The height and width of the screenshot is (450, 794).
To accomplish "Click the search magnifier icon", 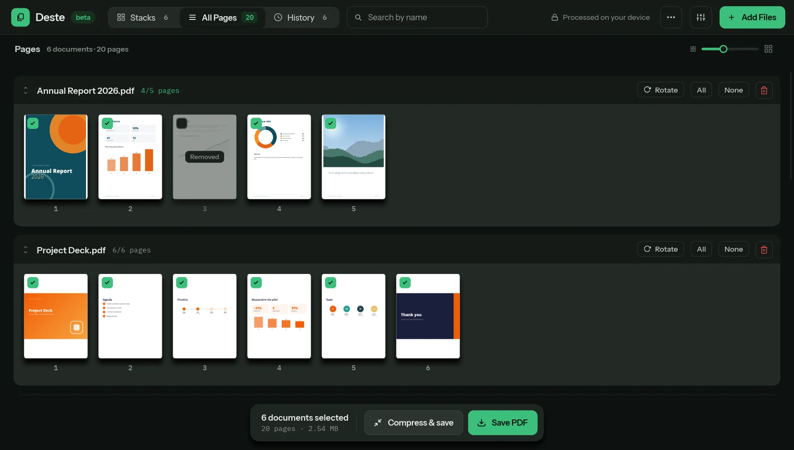I will click(x=358, y=17).
